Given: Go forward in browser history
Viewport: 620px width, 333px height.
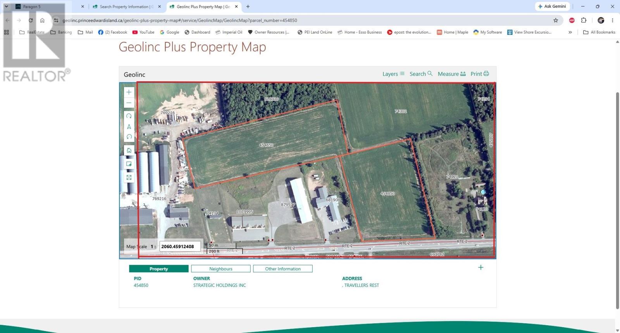Looking at the screenshot, I should click(x=19, y=20).
